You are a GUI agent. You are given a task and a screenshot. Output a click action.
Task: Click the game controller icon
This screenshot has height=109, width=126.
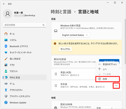6,84
